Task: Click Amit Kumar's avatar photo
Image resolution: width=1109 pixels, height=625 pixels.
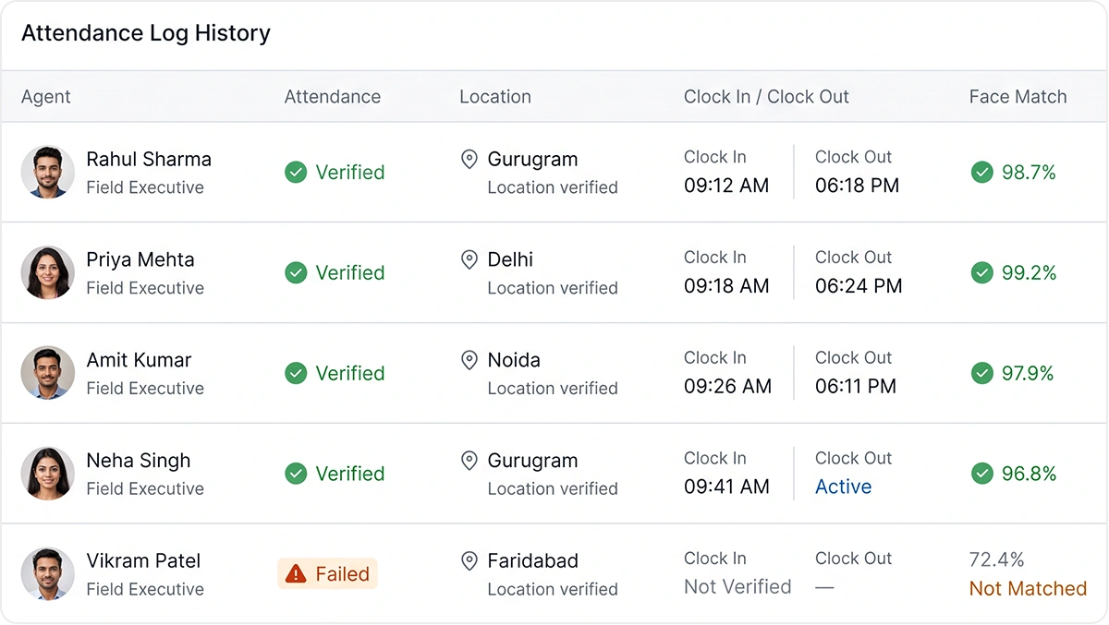Action: click(48, 373)
